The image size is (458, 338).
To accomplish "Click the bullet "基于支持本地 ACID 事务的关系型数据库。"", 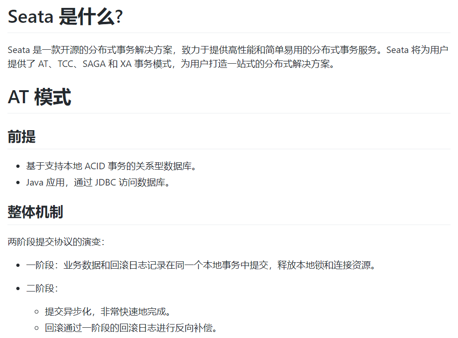I will (x=111, y=166).
